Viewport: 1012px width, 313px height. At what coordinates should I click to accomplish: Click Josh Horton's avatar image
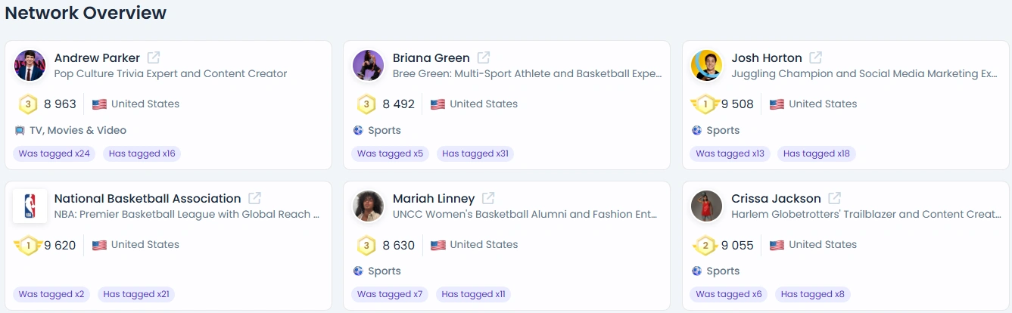(x=707, y=65)
